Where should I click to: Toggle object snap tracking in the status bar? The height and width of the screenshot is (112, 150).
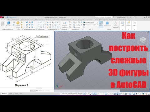(x=106, y=94)
